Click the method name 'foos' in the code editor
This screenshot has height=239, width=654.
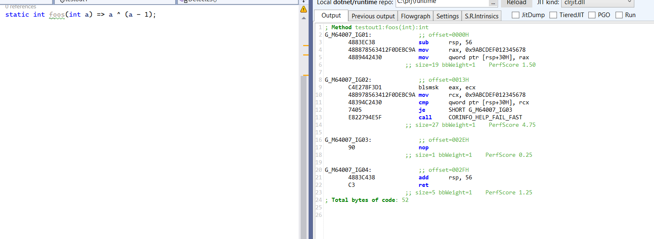tap(57, 15)
